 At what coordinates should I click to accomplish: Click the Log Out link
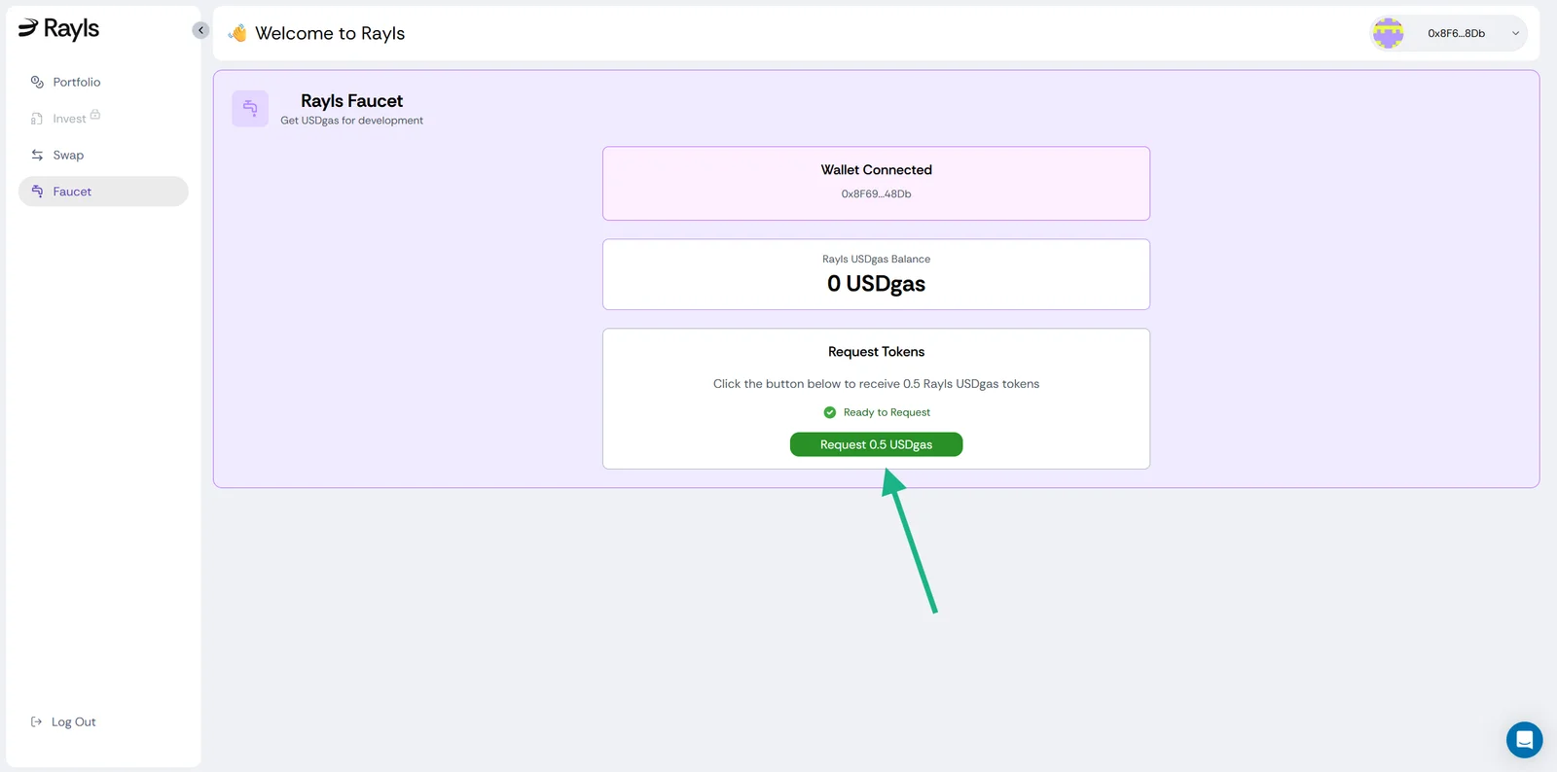point(63,721)
